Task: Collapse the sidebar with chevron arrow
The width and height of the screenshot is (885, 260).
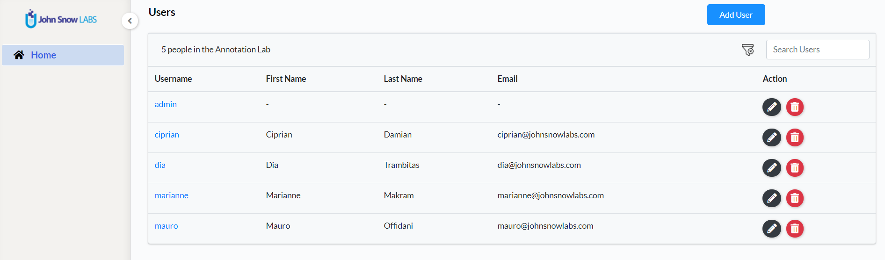Action: (x=130, y=21)
